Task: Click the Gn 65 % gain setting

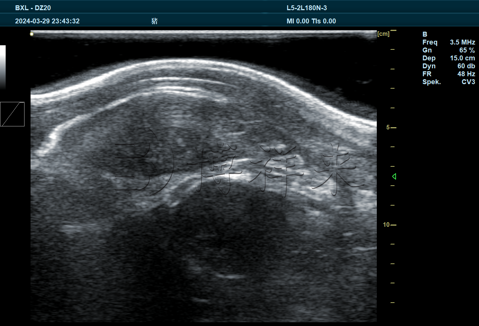Action: coord(448,50)
